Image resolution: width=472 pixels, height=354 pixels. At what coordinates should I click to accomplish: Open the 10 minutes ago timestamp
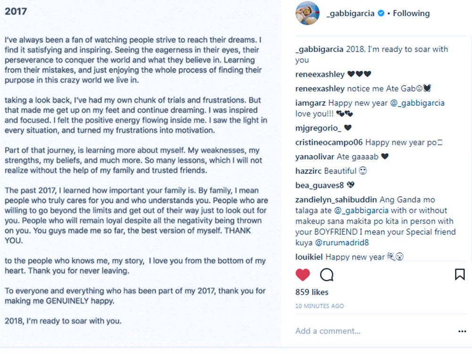[320, 306]
